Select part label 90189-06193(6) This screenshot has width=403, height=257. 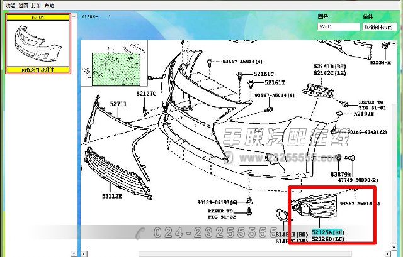point(217,202)
